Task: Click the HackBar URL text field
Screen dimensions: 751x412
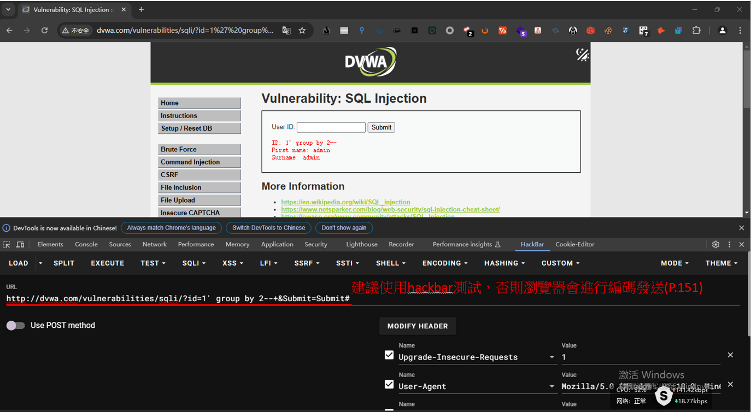Action: [x=373, y=298]
